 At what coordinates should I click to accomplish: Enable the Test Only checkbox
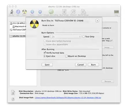click(x=84, y=37)
